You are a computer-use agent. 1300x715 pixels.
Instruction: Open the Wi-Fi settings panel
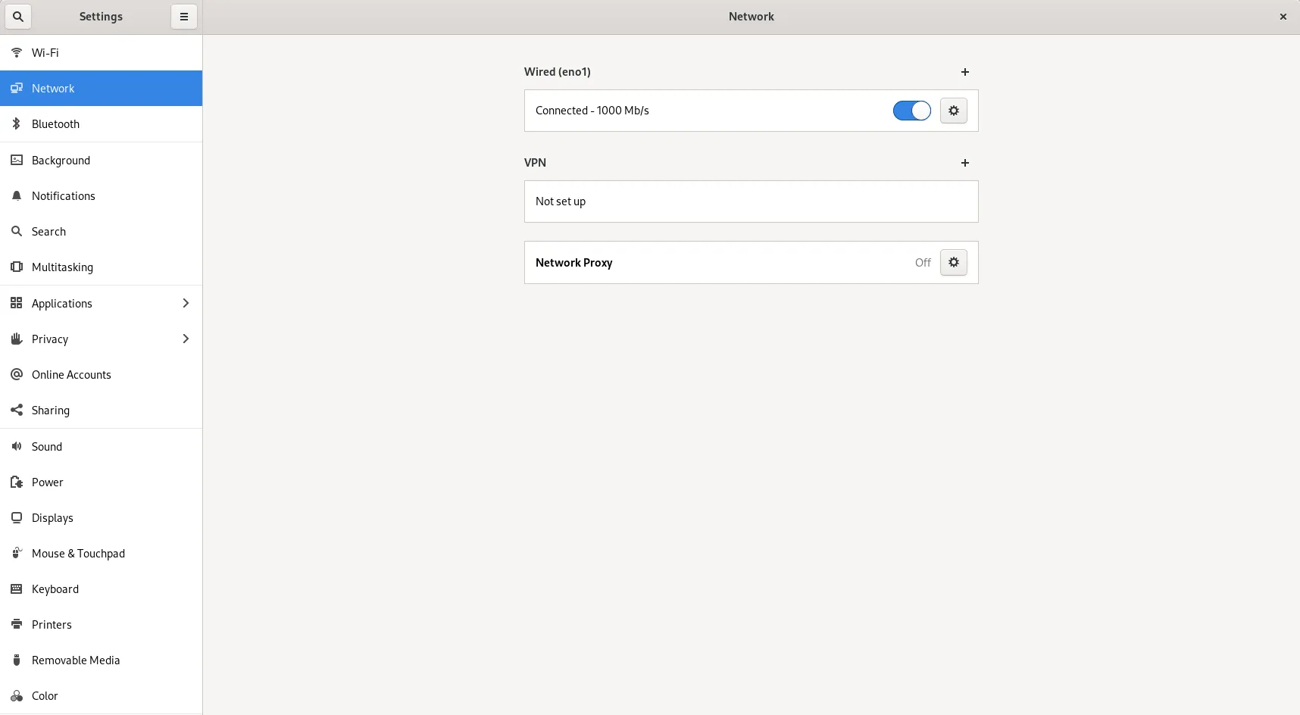[x=102, y=53]
